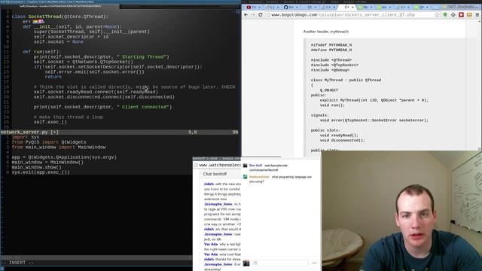The height and width of the screenshot is (271, 482).
Task: Click the 'def run(self):' line
Action: (42, 52)
